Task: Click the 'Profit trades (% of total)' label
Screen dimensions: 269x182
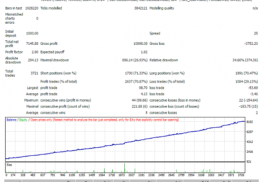Action: click(59, 81)
